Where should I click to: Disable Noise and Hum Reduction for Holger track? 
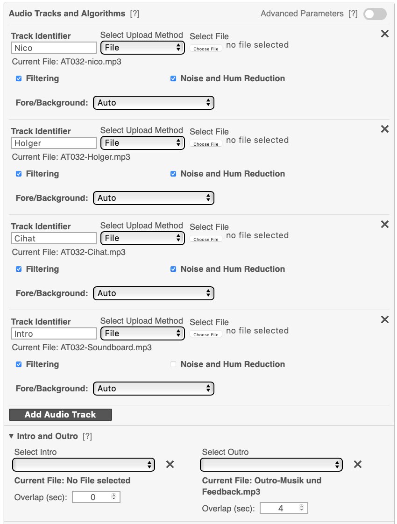click(173, 174)
